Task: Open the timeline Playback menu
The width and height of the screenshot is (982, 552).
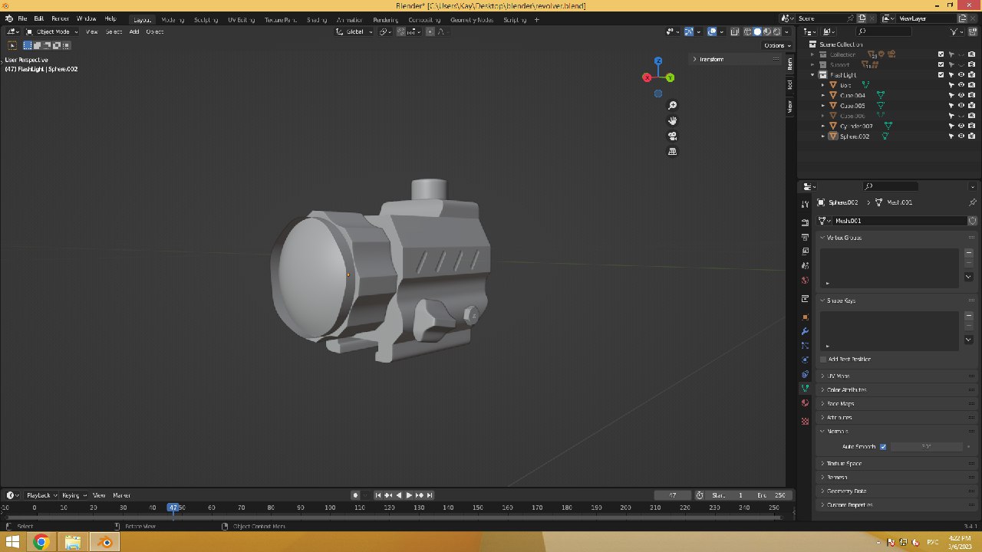Action: tap(41, 495)
